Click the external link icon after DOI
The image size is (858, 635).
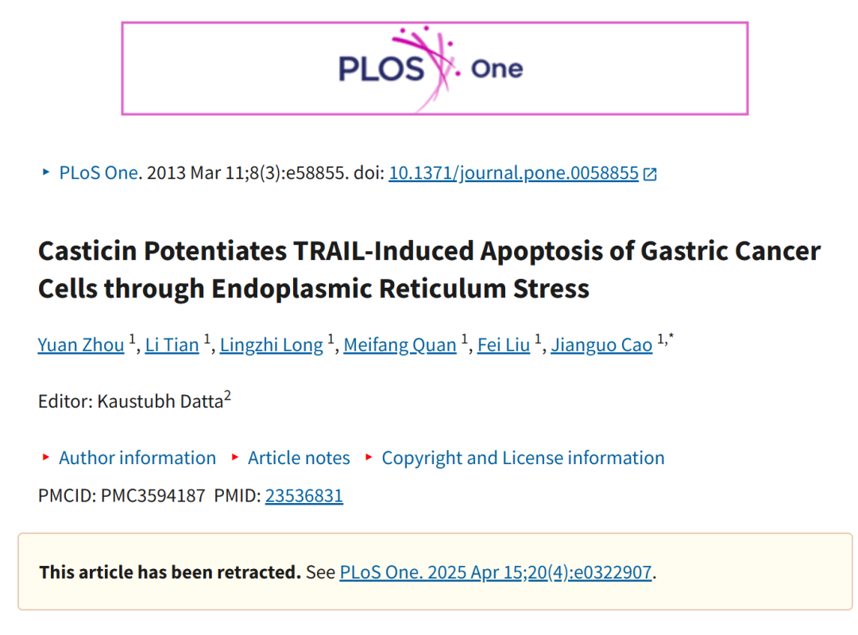pos(650,174)
